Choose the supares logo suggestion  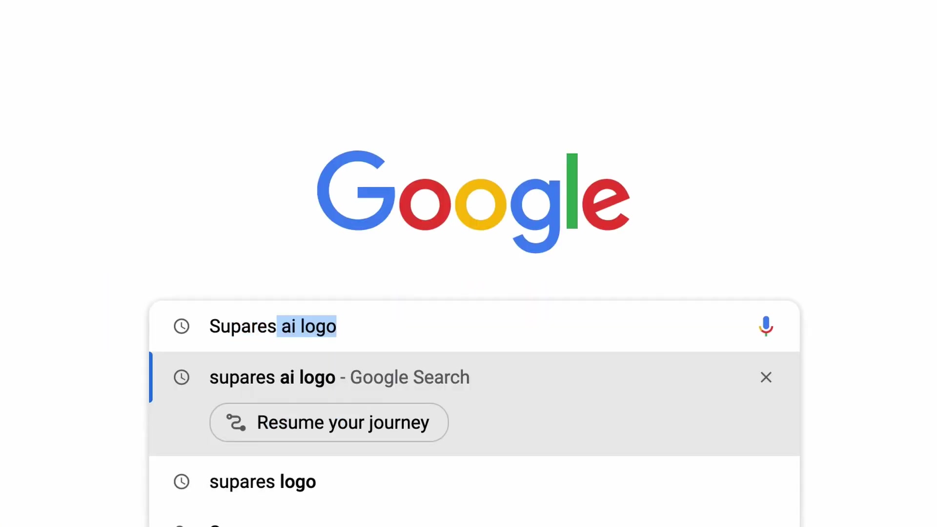pos(474,482)
